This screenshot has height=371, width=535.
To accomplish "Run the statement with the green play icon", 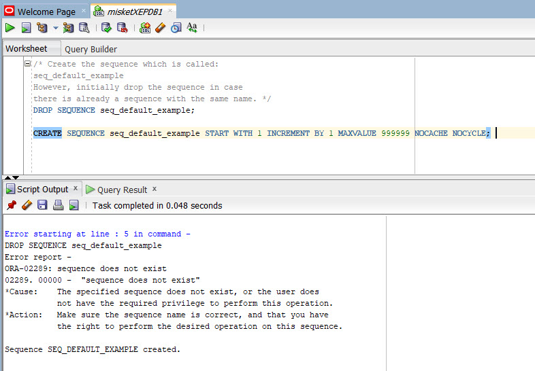I will (x=10, y=28).
